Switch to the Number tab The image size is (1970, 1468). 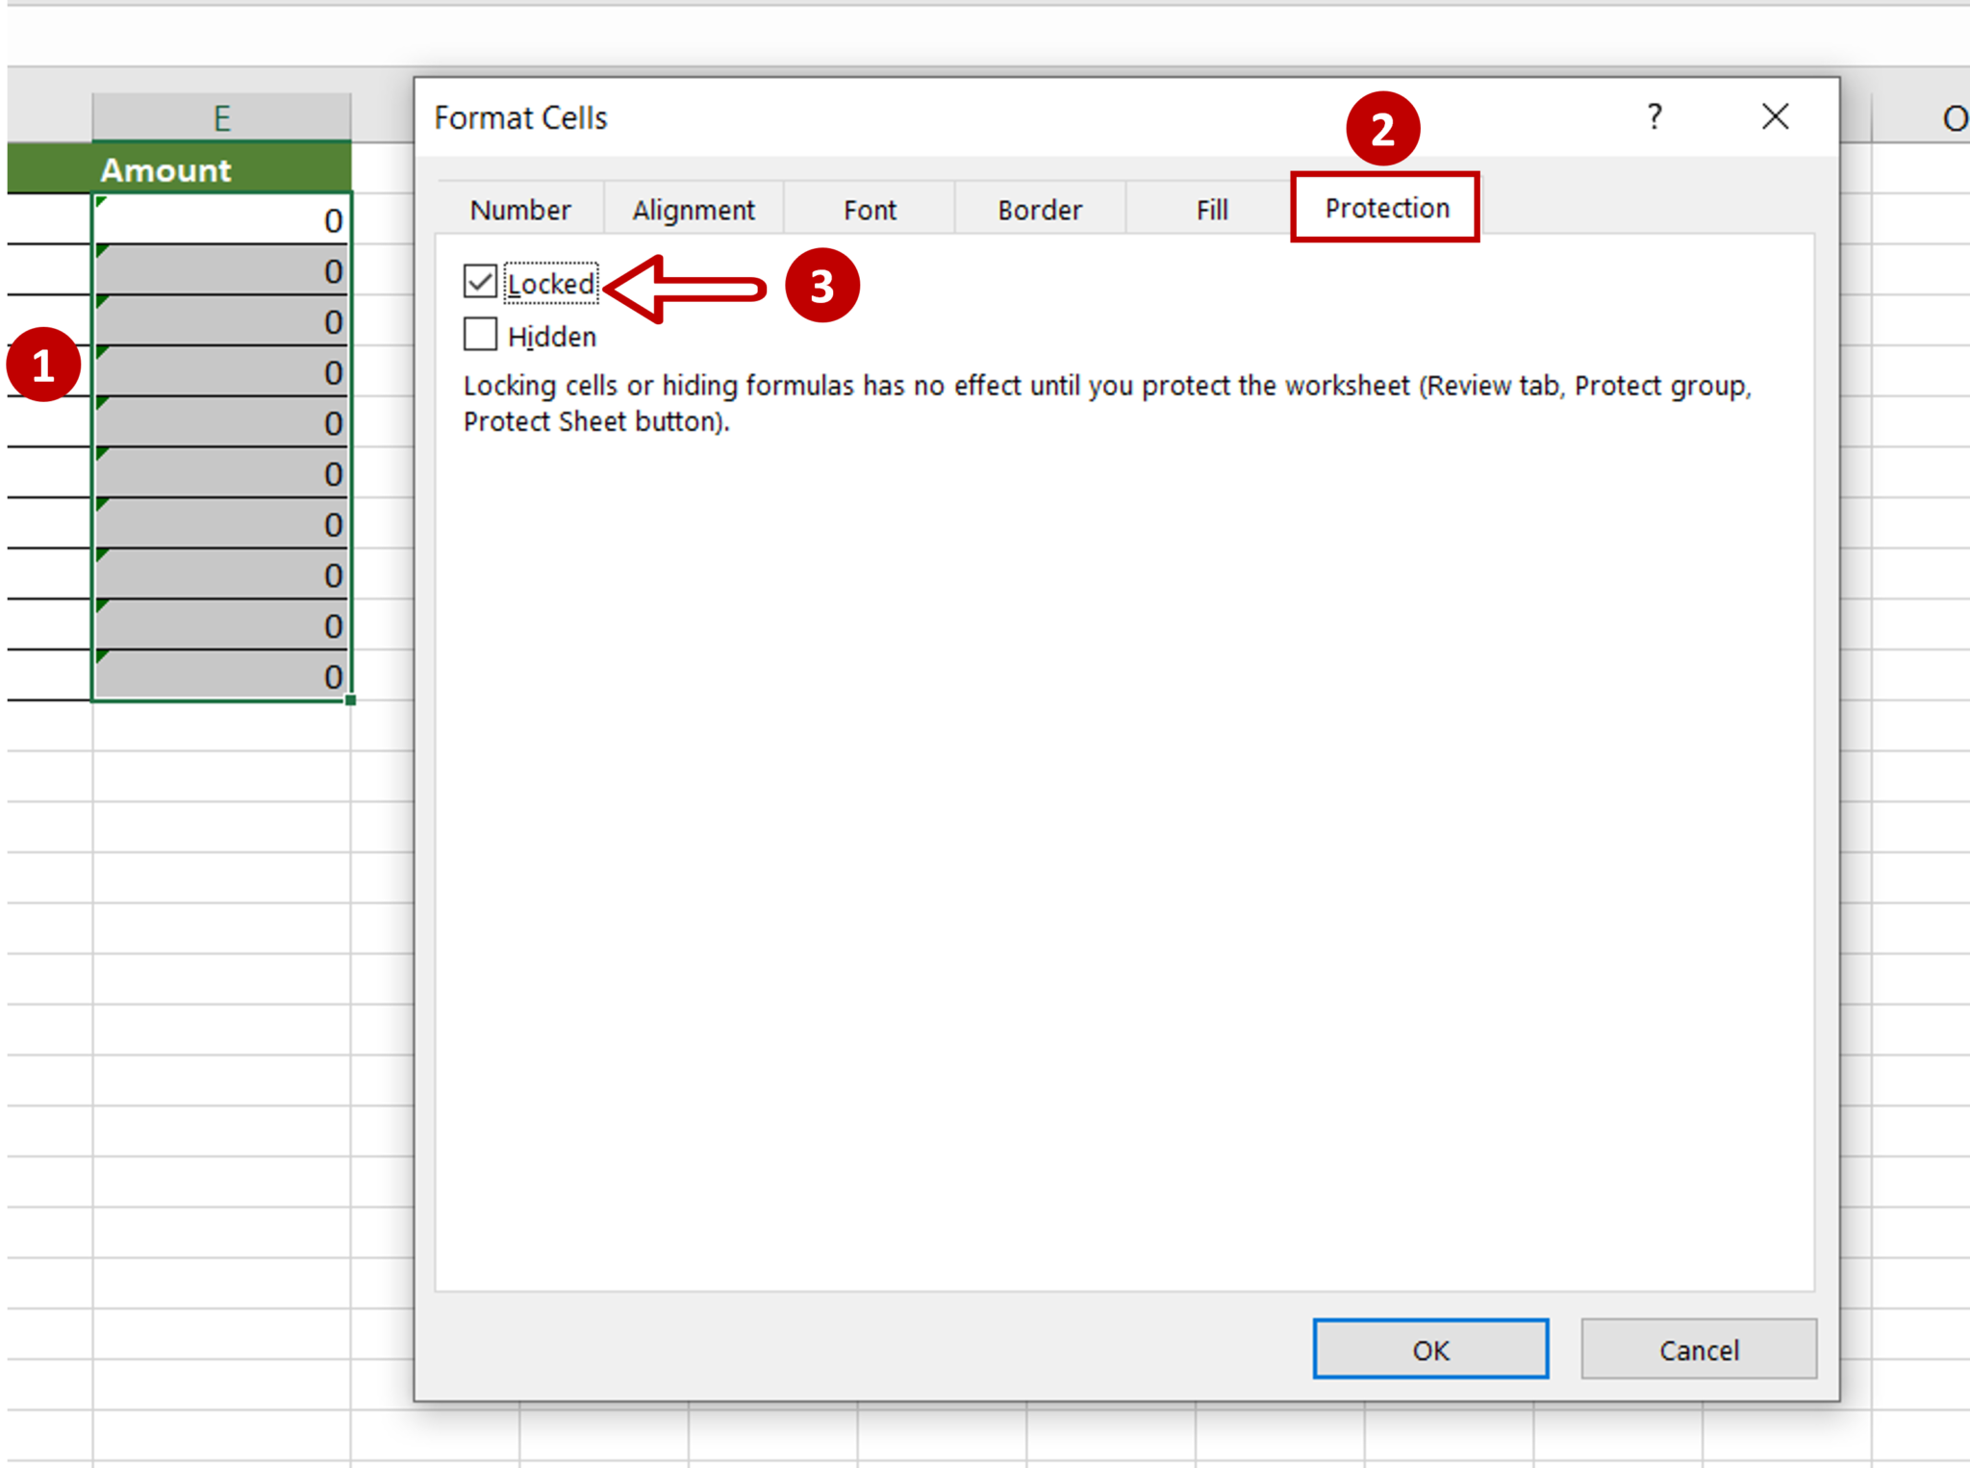[x=519, y=209]
